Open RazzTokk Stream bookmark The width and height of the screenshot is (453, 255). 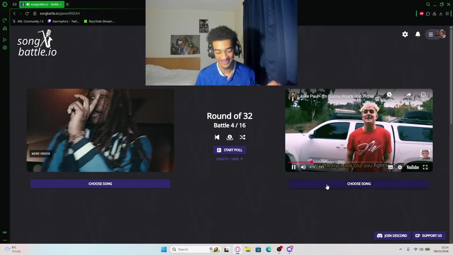pyautogui.click(x=99, y=21)
